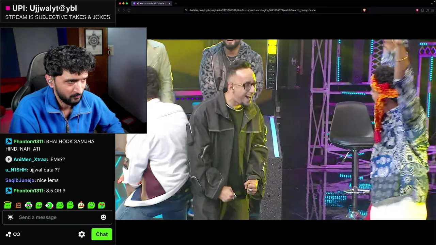The height and width of the screenshot is (245, 436).
Task: Open AniMen_Xtraa user profile
Action: (x=31, y=159)
